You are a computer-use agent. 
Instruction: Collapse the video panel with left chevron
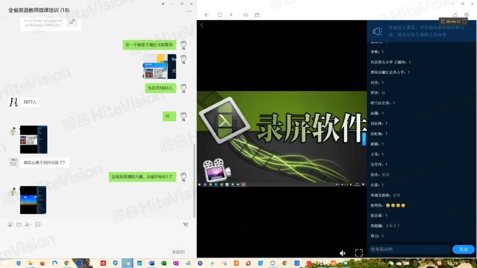(202, 25)
